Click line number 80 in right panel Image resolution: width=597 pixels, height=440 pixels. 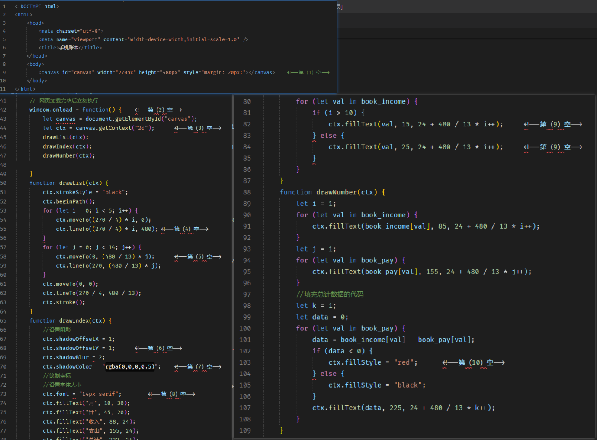[x=247, y=101]
